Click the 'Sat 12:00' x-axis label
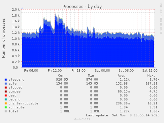Image resolution: width=164 pixels, height=123 pixels. [150, 71]
